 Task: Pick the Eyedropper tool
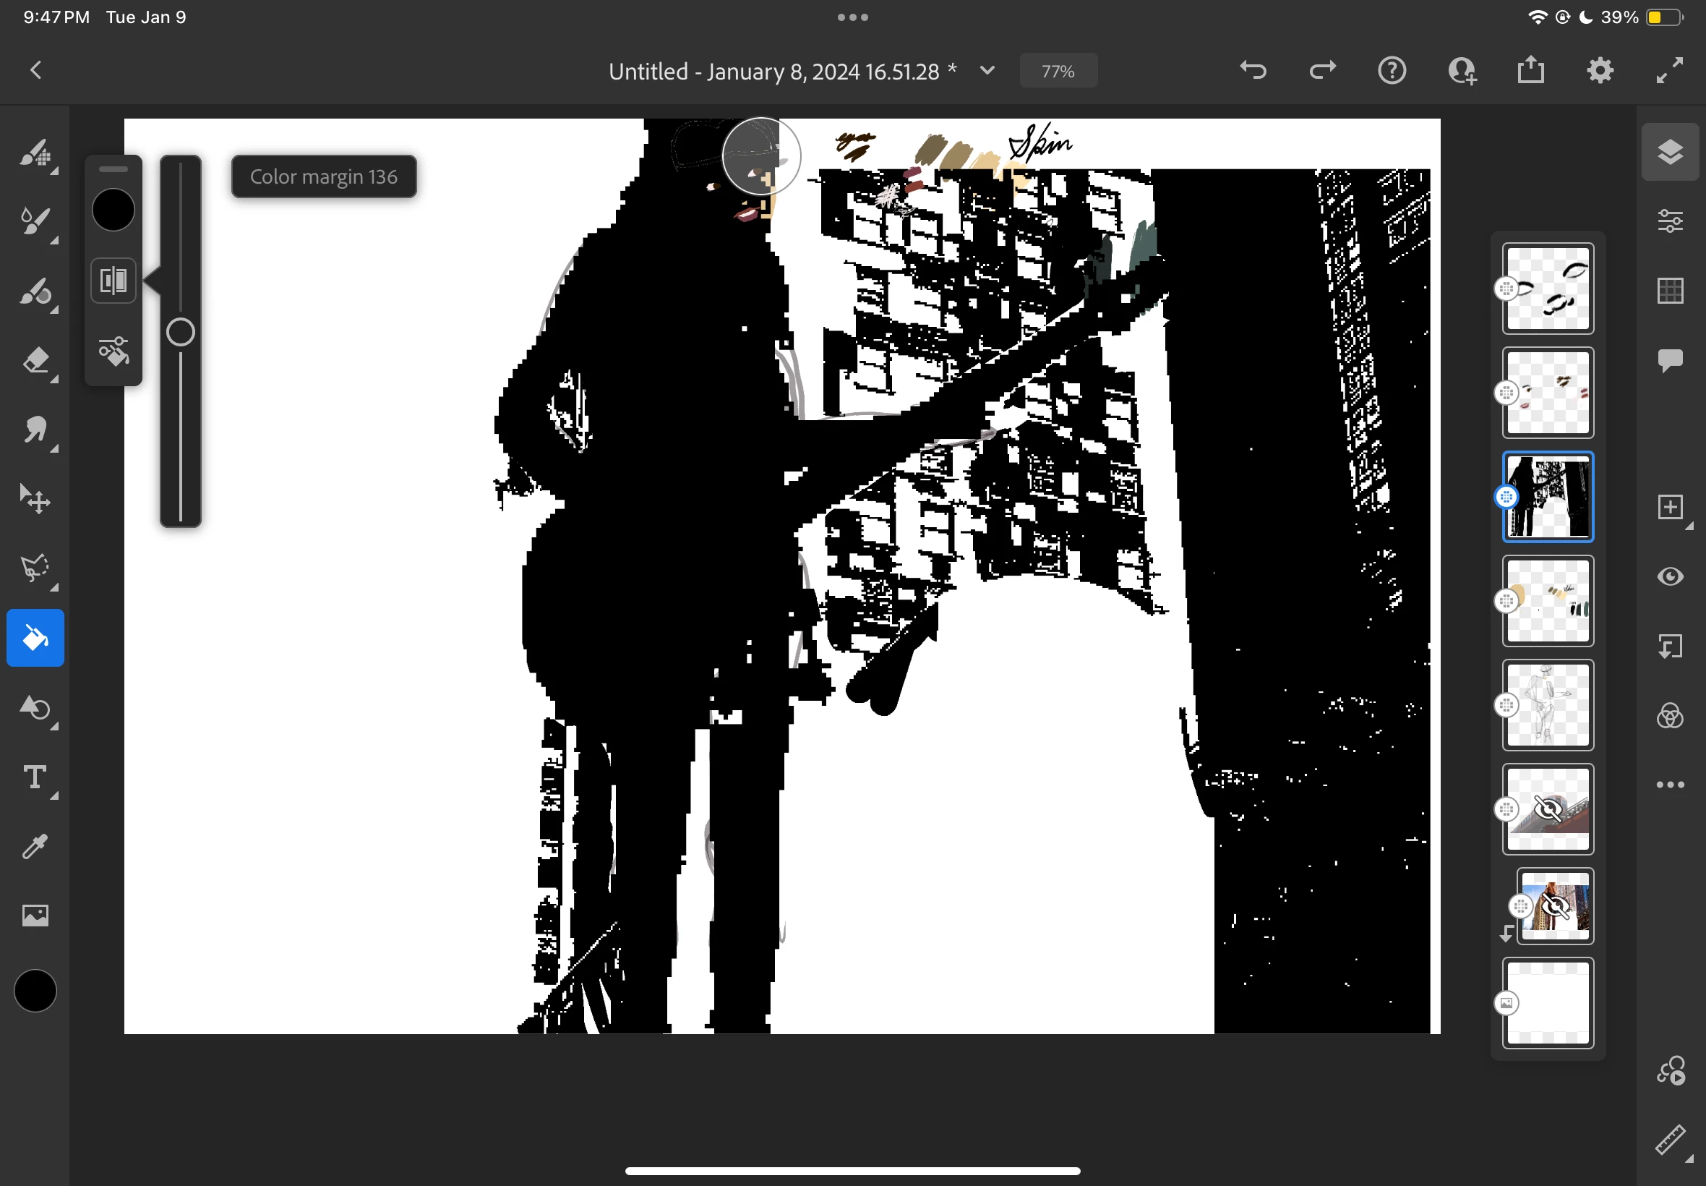click(35, 846)
